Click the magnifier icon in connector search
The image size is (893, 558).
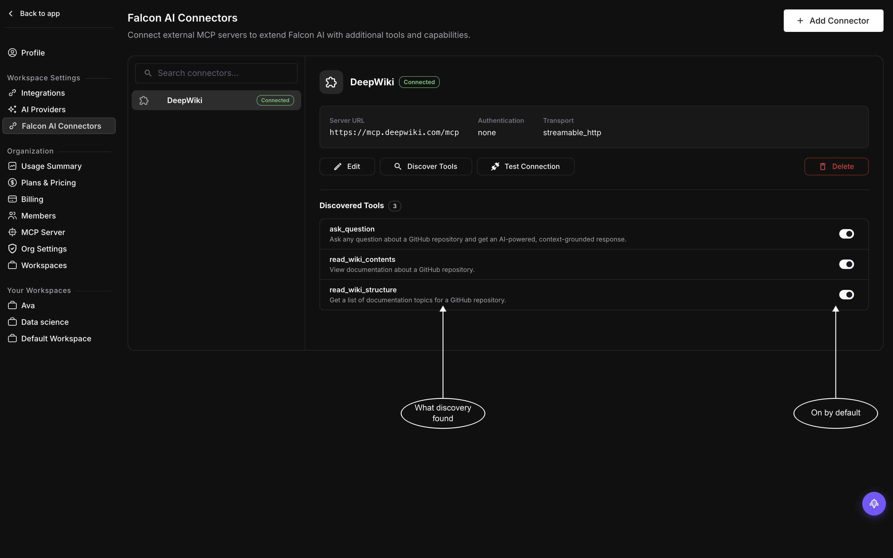pos(148,73)
